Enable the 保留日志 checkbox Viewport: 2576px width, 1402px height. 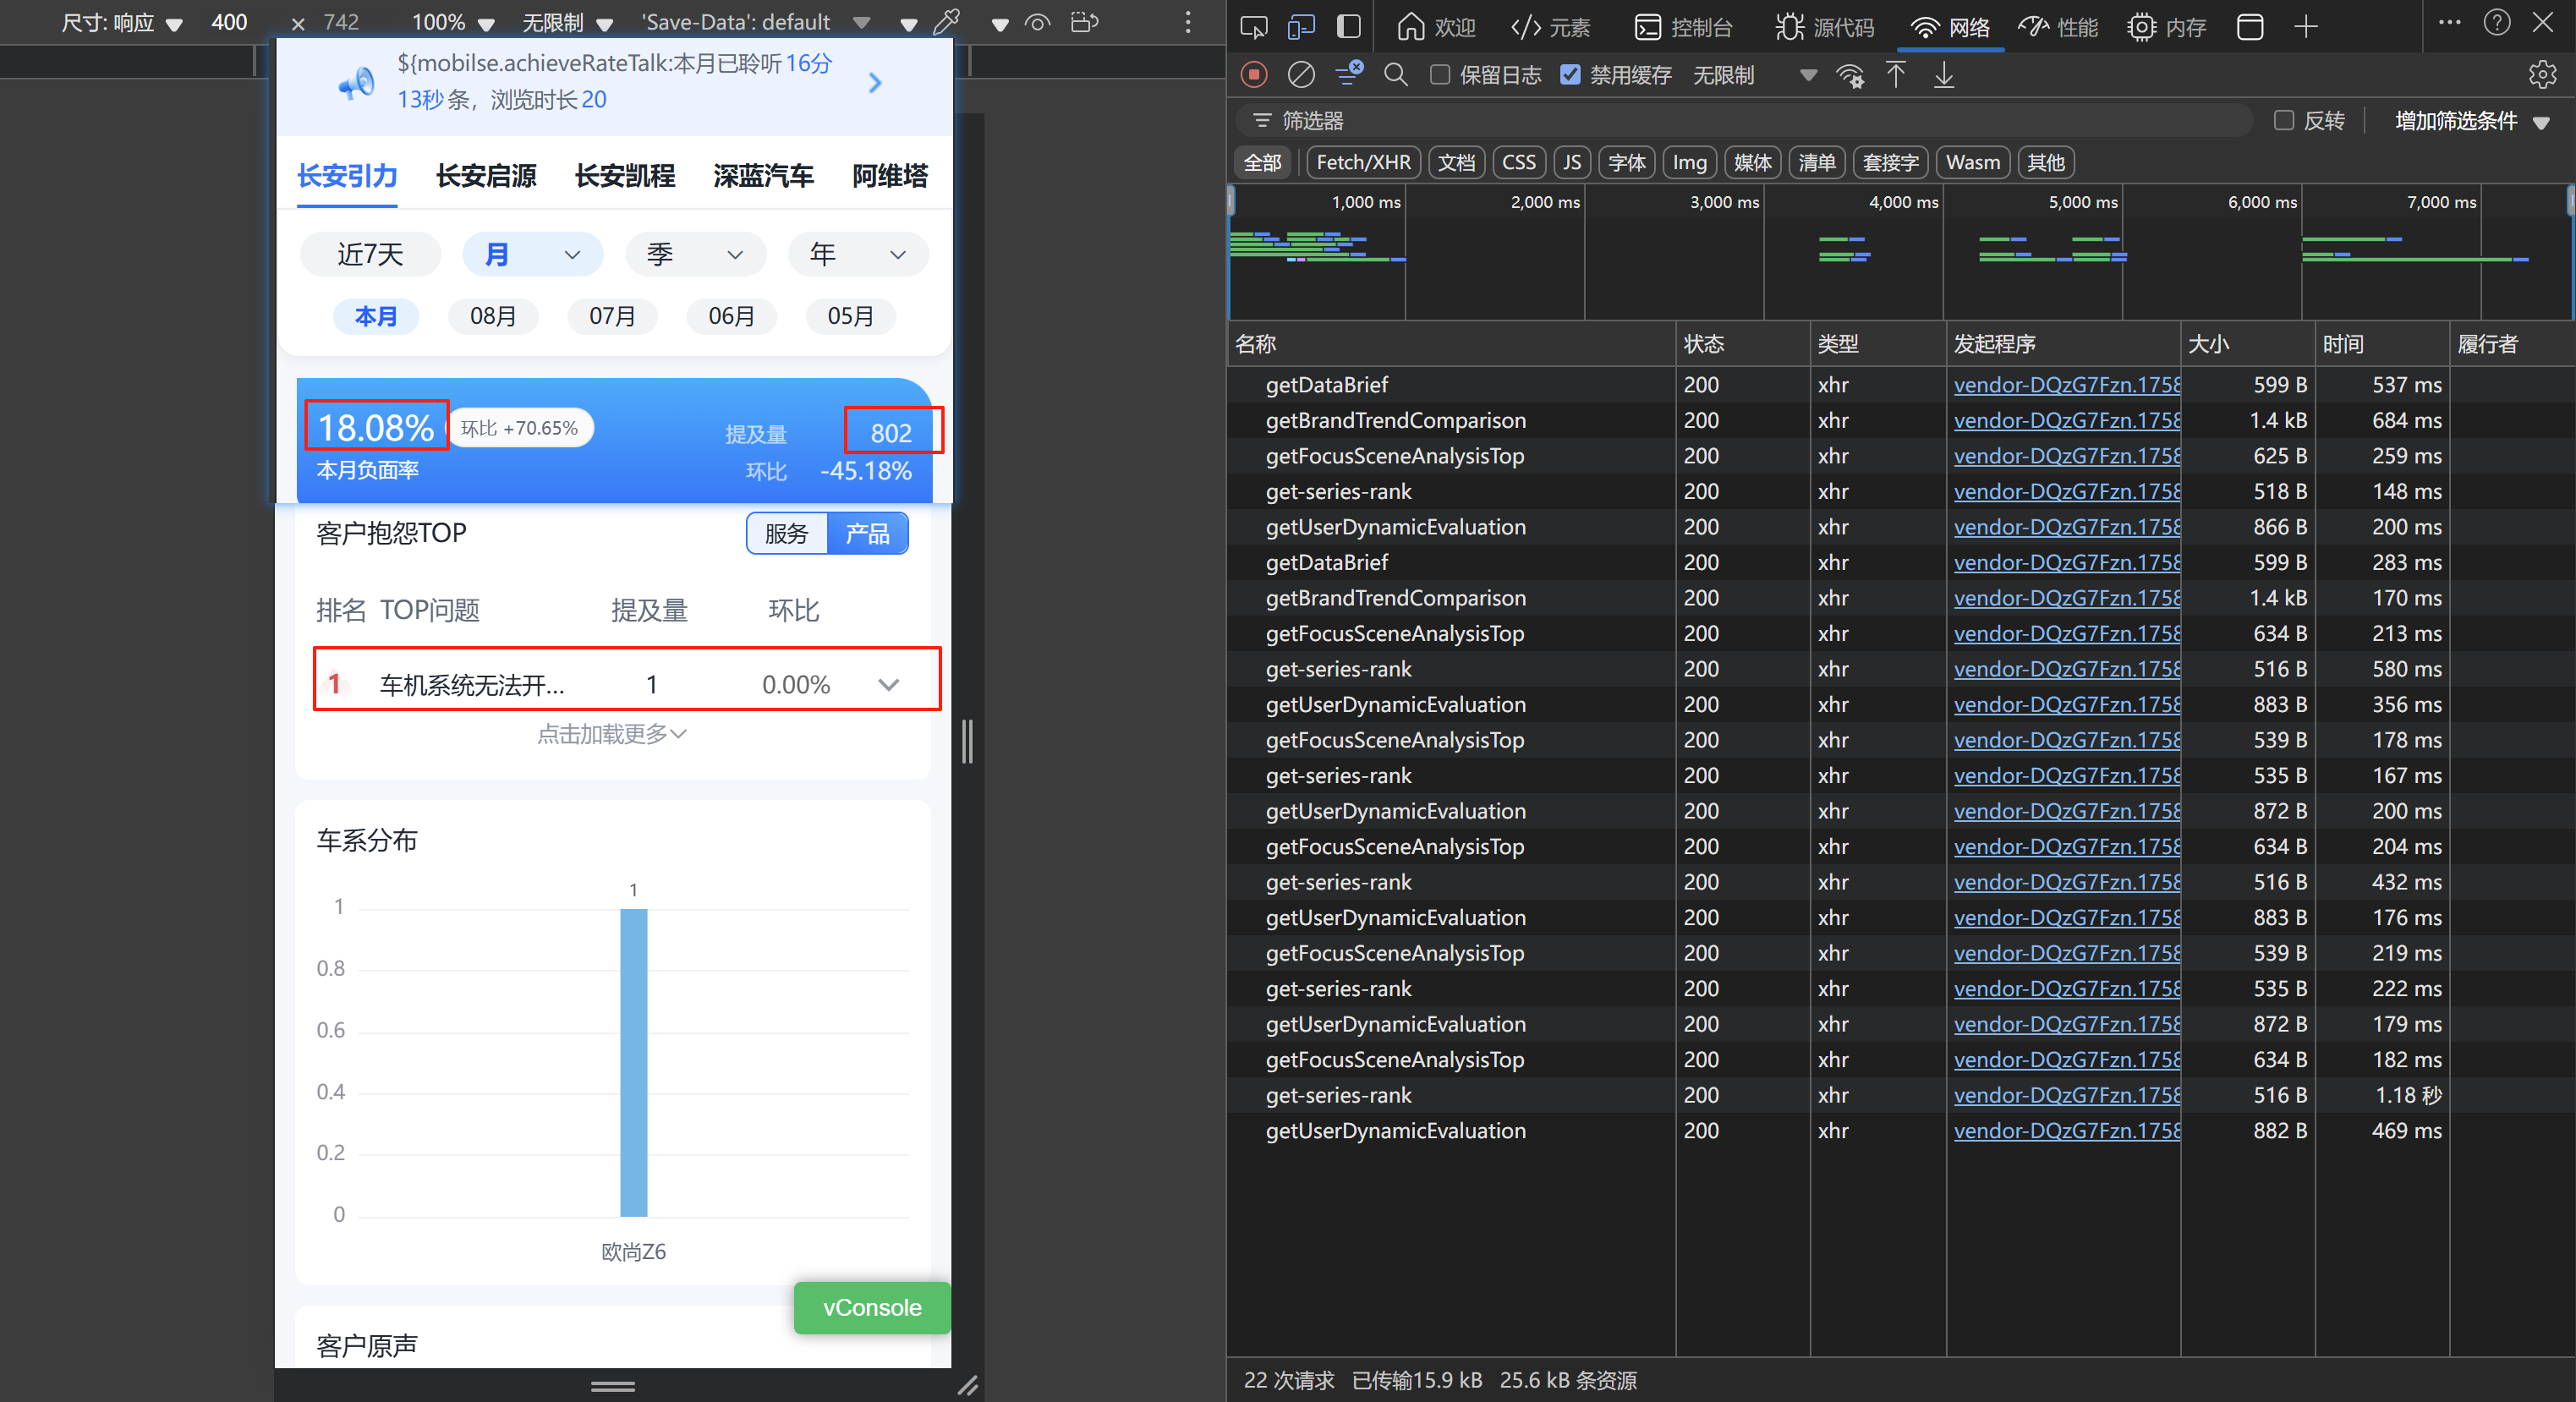pyautogui.click(x=1440, y=75)
